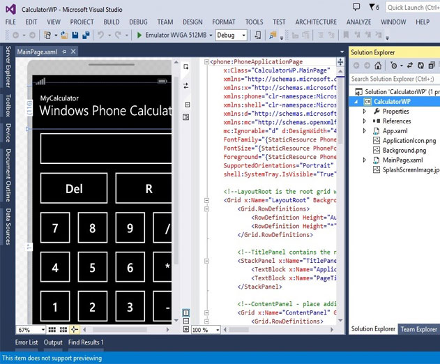Click Collapse All icon in Solution Explorer
The image size is (440, 364).
[432, 66]
